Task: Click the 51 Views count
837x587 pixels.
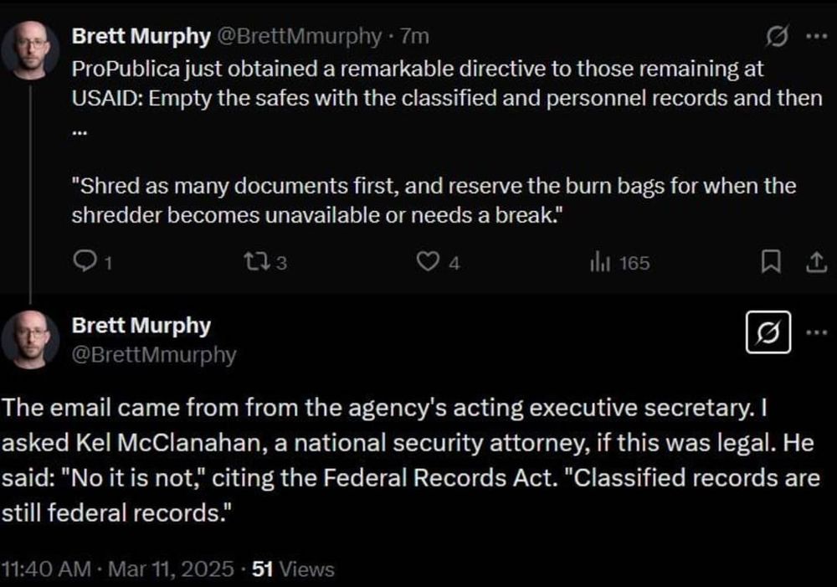Action: 293,569
